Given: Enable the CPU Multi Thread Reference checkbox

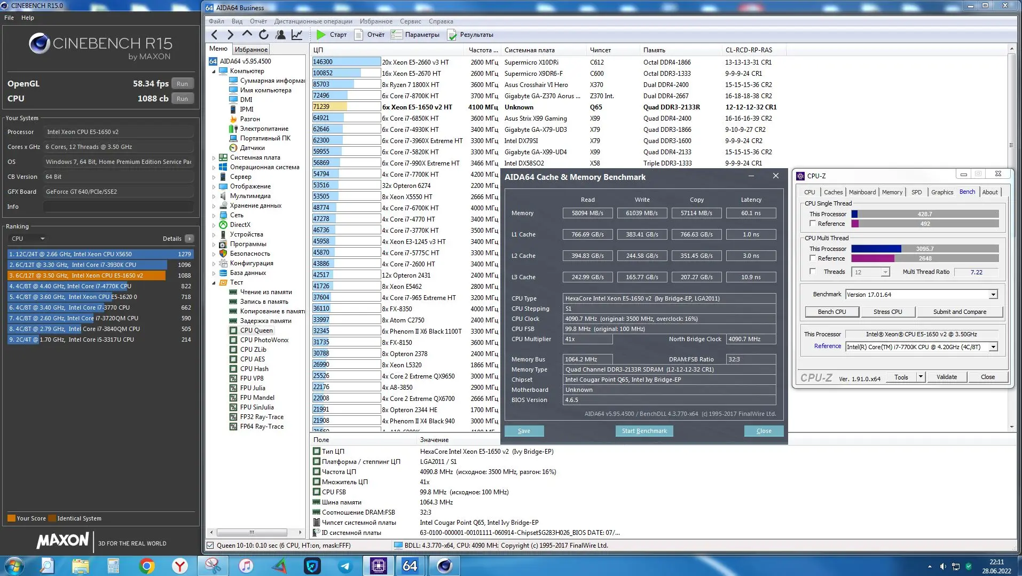Looking at the screenshot, I should point(813,258).
